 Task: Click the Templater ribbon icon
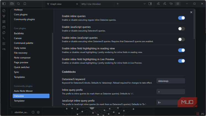[4, 49]
